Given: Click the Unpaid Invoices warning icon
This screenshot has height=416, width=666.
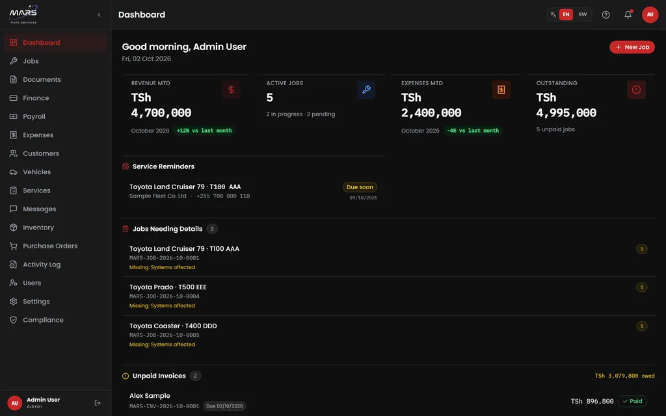Looking at the screenshot, I should 126,376.
